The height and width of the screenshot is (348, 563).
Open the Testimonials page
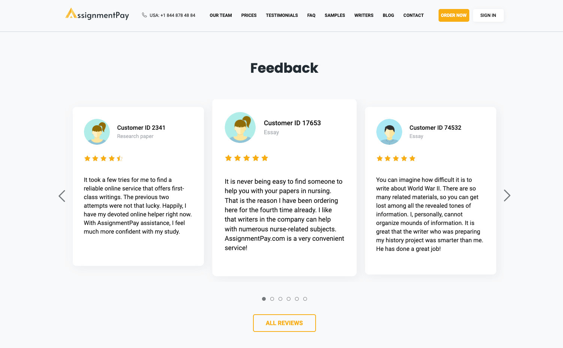pyautogui.click(x=282, y=15)
